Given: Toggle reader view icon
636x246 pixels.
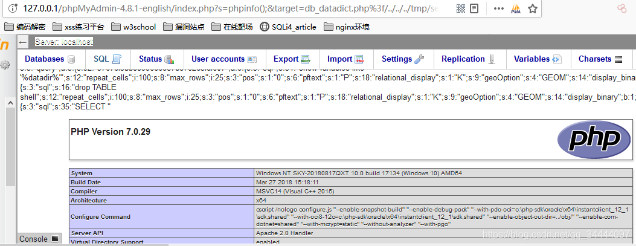Looking at the screenshot, I should [475, 8].
